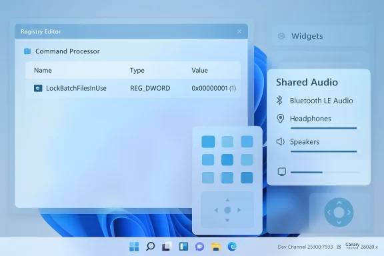Open Widgets settings gear icon
The image size is (384, 256).
pyautogui.click(x=281, y=36)
